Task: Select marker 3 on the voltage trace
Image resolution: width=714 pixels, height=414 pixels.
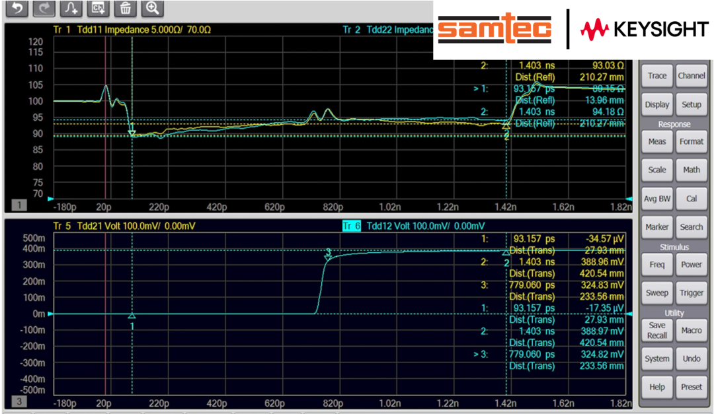Action: [328, 257]
